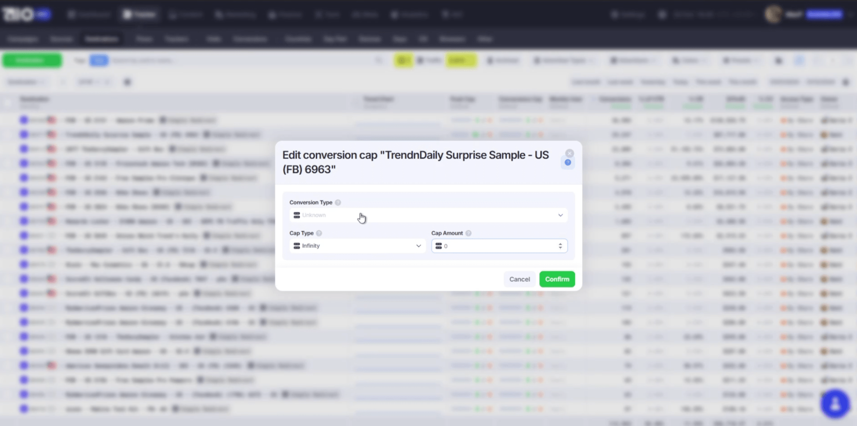Screen dimensions: 857x426
Task: Click the blue help icon in dialog header
Action: click(568, 163)
